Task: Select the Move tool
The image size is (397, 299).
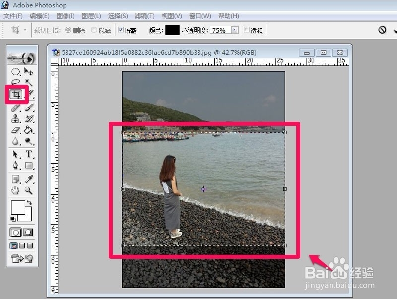Action: (x=29, y=72)
